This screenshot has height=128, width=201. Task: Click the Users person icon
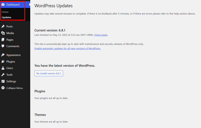point(3,68)
